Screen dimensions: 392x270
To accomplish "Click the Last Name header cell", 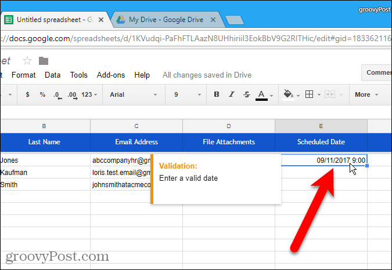I will pos(45,142).
